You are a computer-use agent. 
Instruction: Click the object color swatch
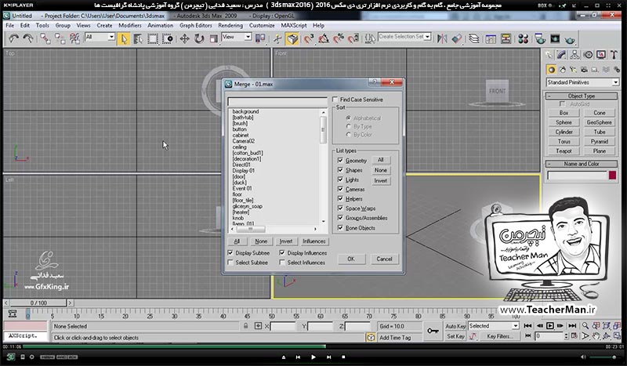coord(613,176)
